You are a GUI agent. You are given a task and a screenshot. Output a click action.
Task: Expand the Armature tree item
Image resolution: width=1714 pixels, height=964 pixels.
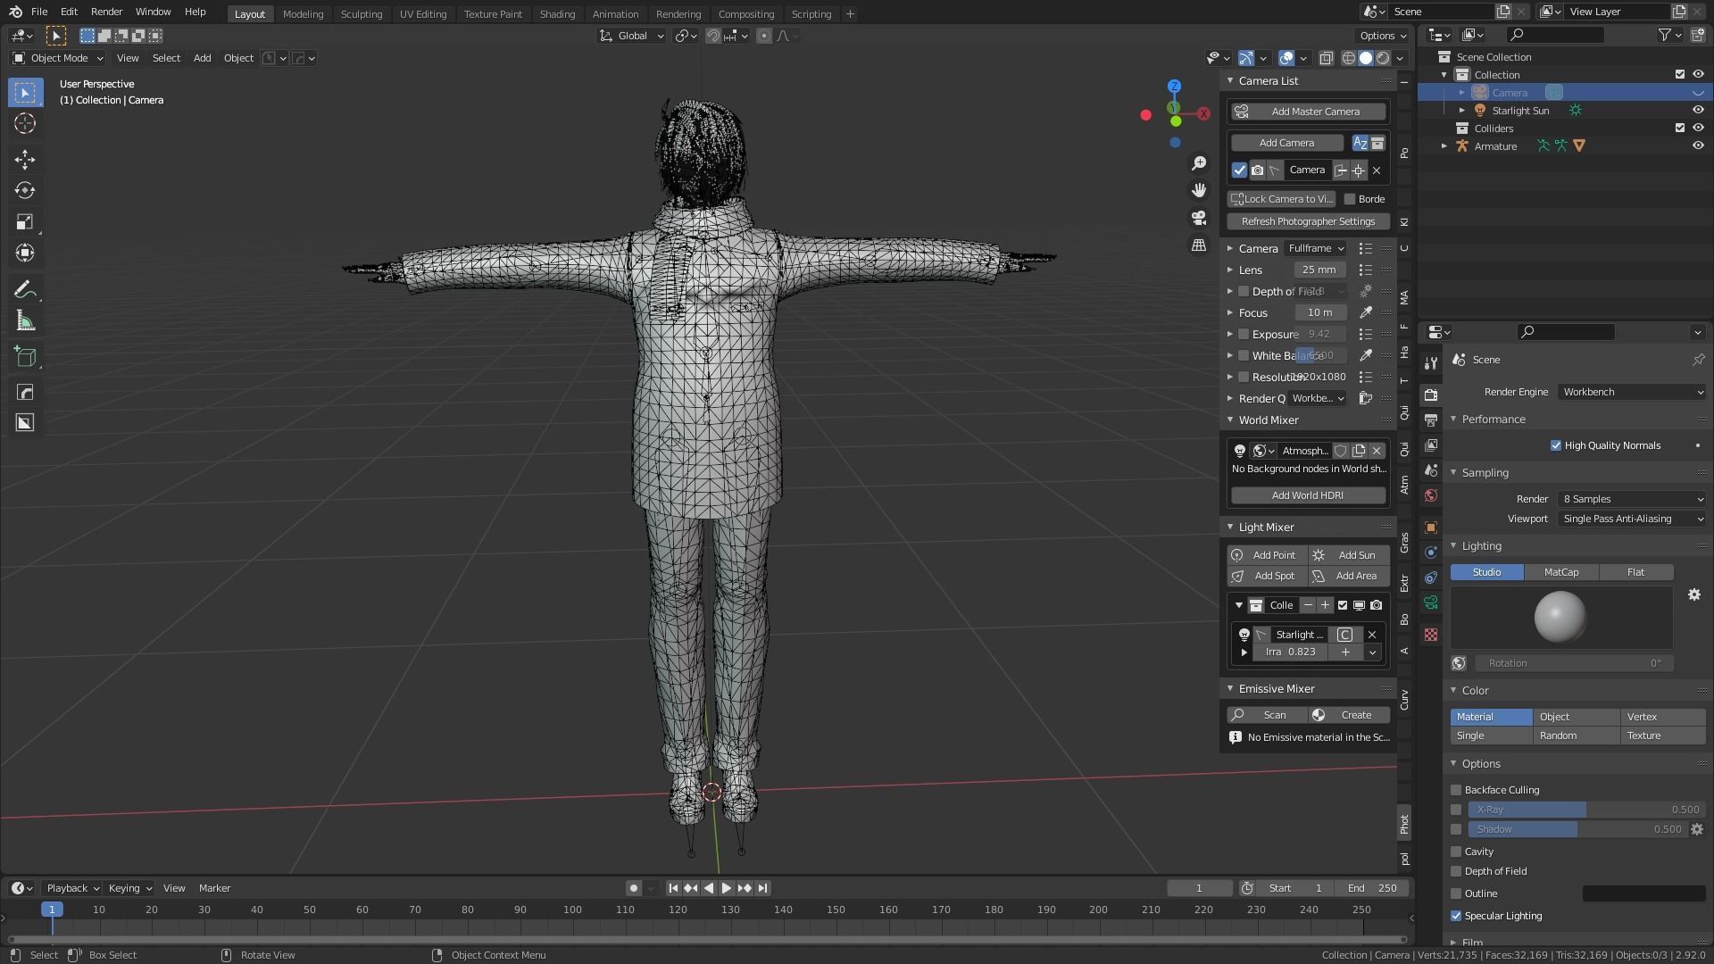[x=1444, y=146]
